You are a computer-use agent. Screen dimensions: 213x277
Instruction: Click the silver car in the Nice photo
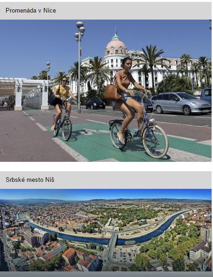point(181,103)
